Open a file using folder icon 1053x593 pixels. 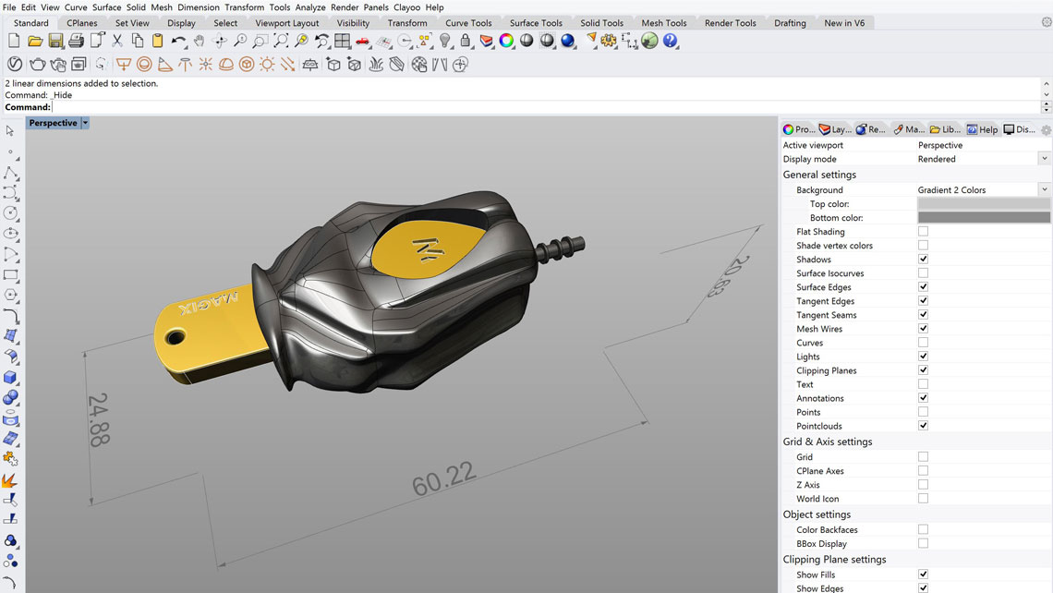[x=35, y=41]
